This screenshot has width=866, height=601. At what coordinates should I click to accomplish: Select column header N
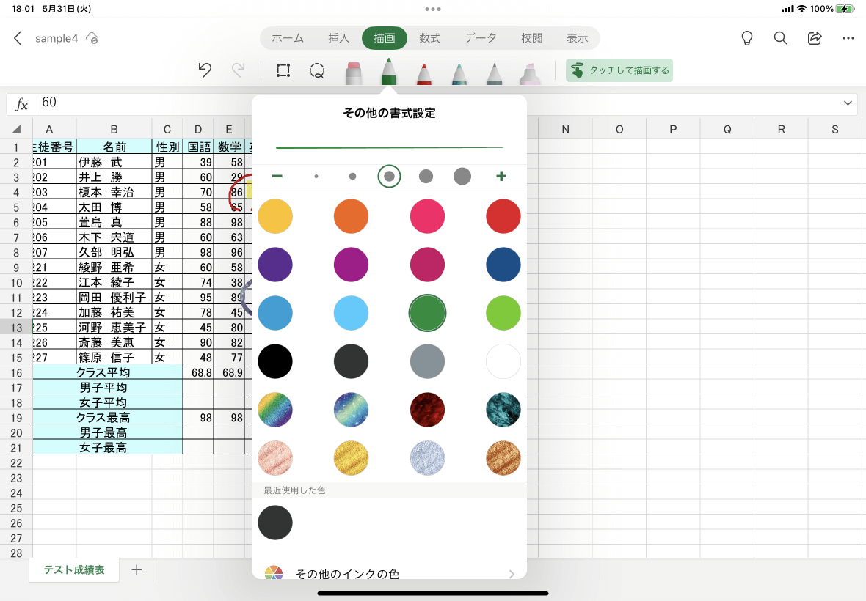click(565, 130)
